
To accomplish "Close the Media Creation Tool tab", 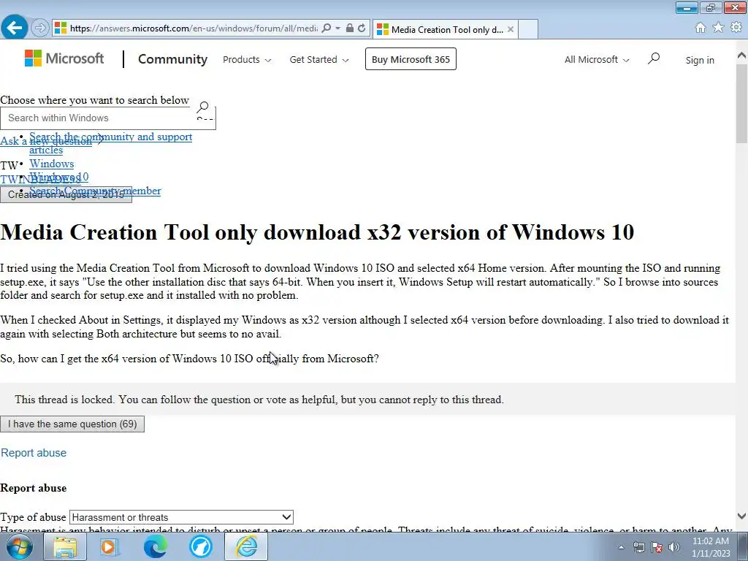I will coord(511,29).
